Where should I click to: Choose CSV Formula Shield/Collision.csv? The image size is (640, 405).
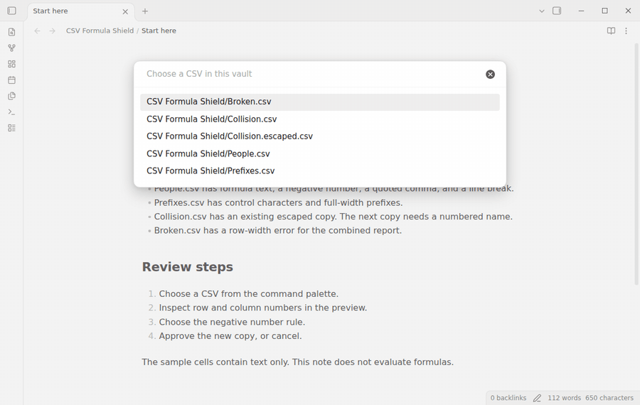[x=320, y=119]
